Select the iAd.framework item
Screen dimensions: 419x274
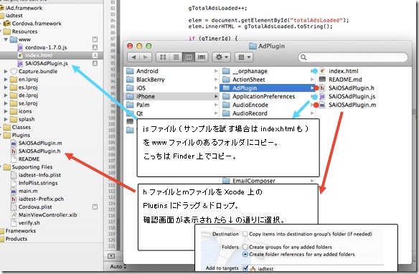pos(24,8)
